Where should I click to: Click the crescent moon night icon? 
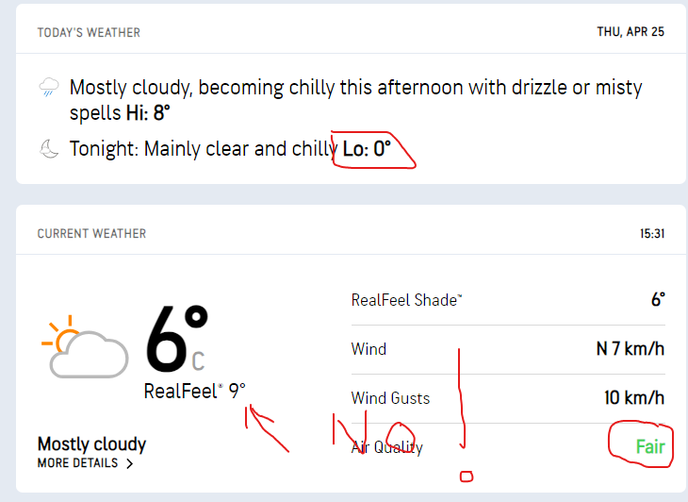pyautogui.click(x=49, y=149)
